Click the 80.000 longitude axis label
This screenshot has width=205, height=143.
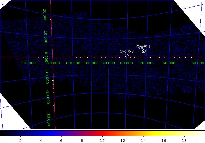tap(127, 63)
